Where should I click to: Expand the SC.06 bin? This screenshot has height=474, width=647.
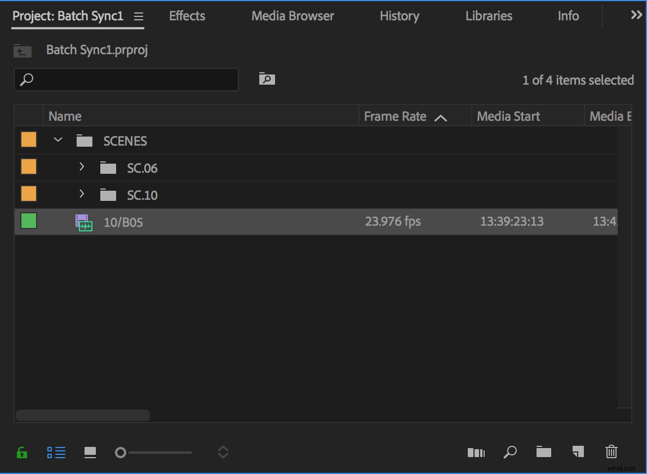coord(81,167)
